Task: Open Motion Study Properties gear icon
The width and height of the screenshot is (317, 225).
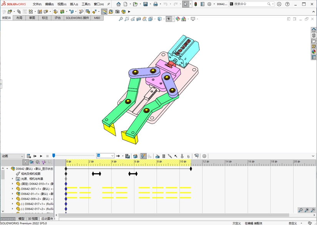Action: pyautogui.click(x=204, y=156)
